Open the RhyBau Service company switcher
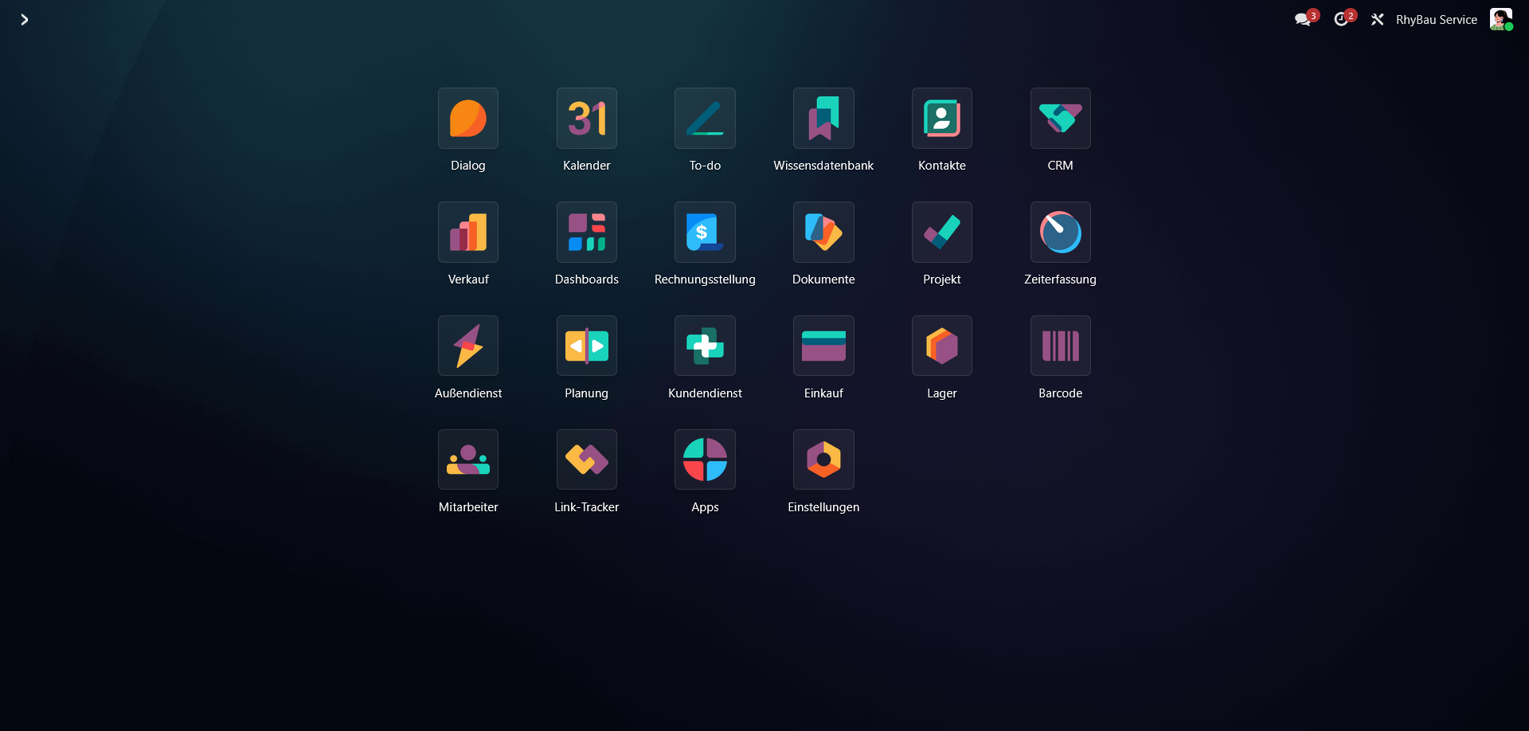This screenshot has width=1529, height=731. click(x=1436, y=20)
